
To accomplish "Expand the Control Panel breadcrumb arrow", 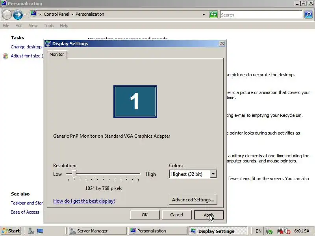I will point(41,14).
